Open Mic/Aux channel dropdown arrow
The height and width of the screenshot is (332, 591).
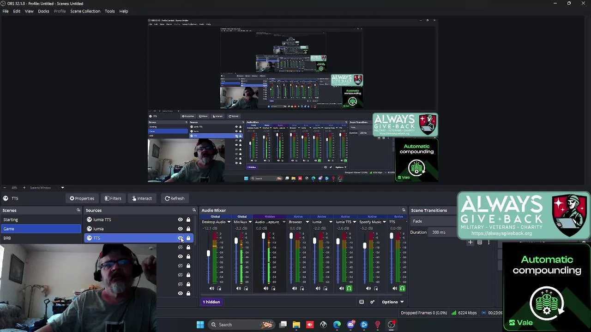[x=250, y=222]
